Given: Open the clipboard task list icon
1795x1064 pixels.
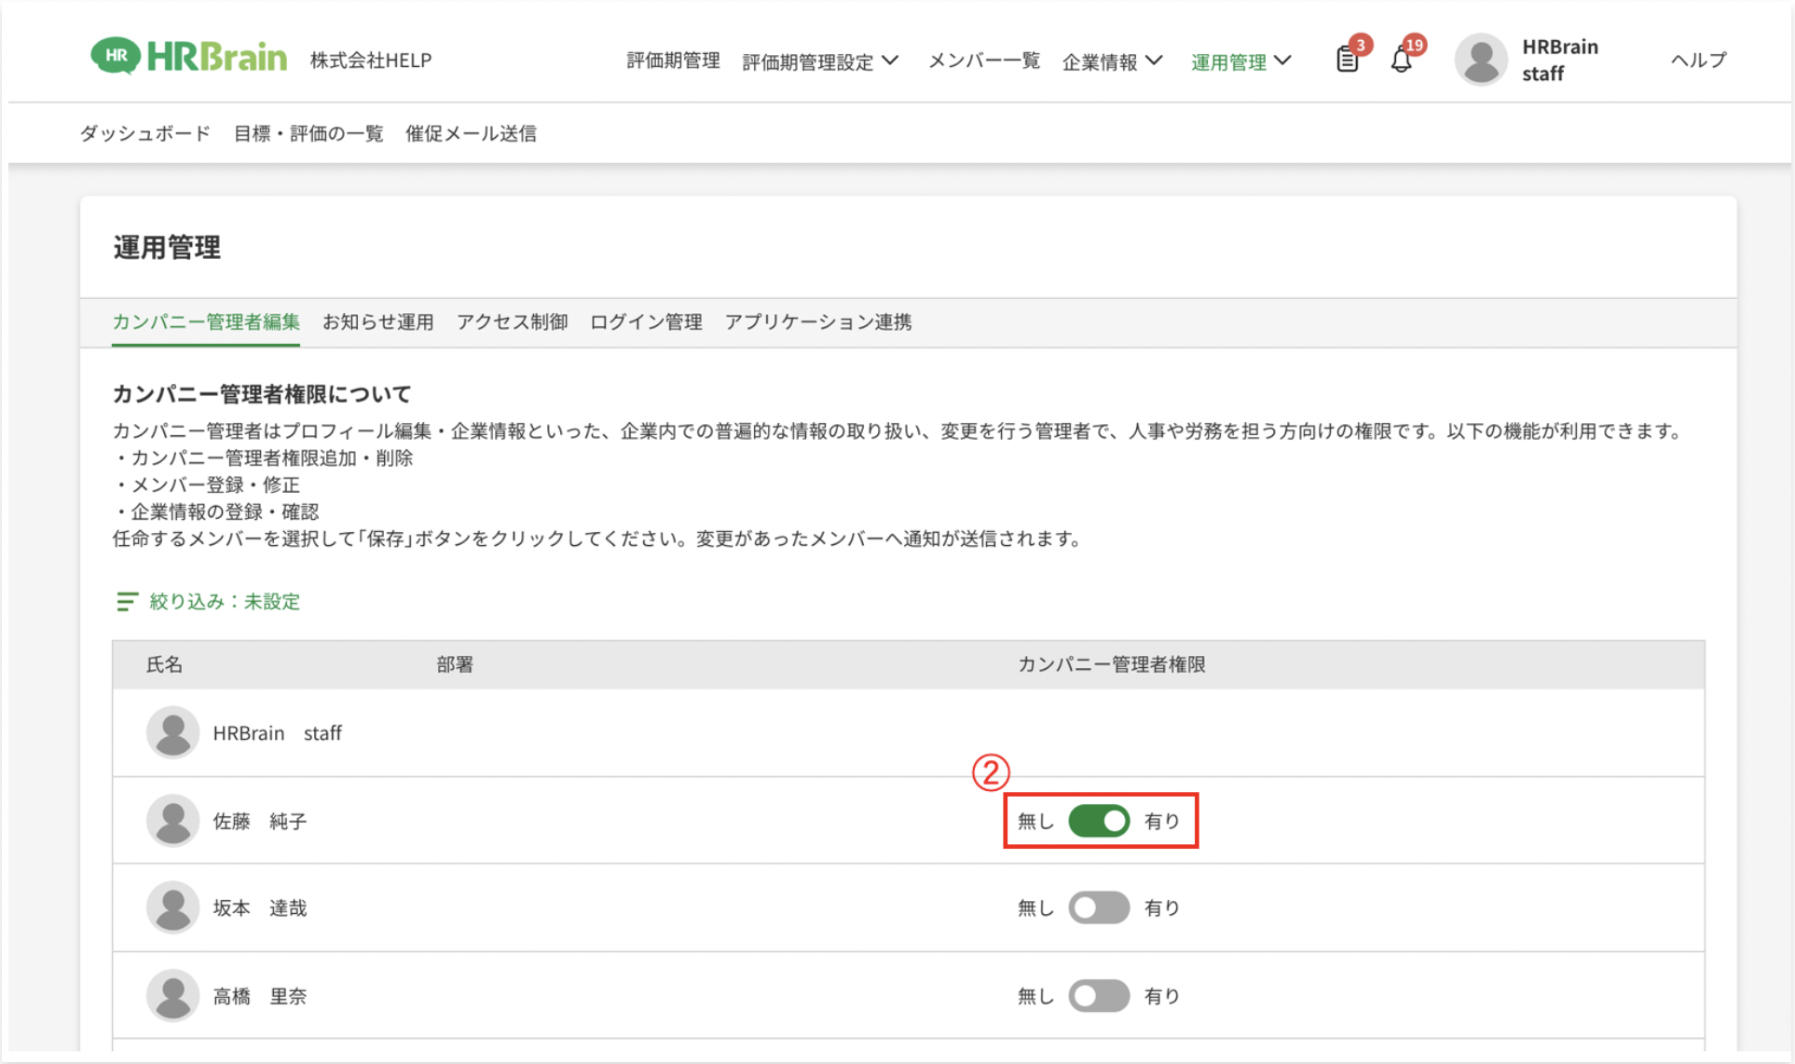Looking at the screenshot, I should 1348,61.
